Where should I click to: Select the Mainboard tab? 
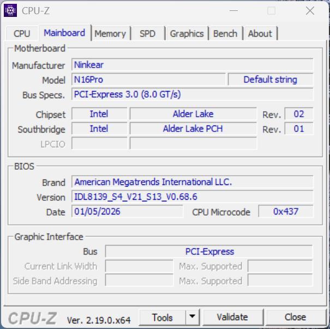pyautogui.click(x=64, y=33)
